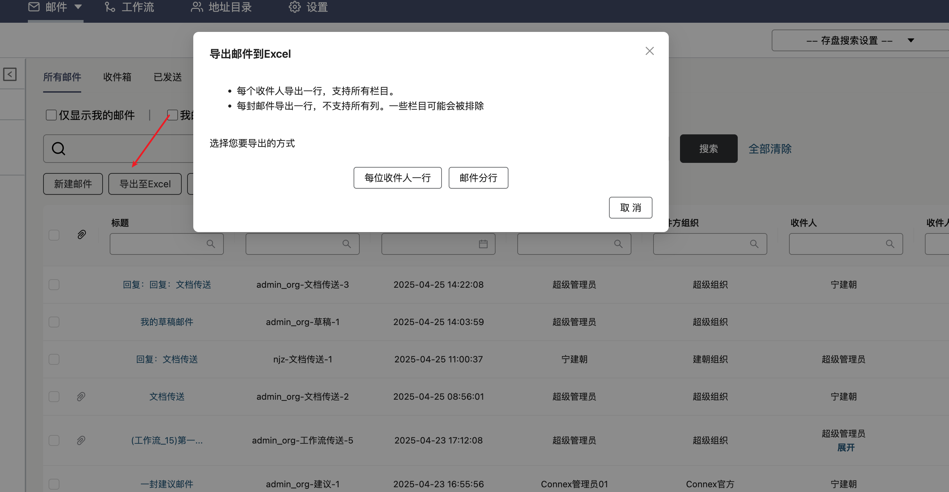Switch to the 收件箱 tab
949x492 pixels.
coord(117,77)
